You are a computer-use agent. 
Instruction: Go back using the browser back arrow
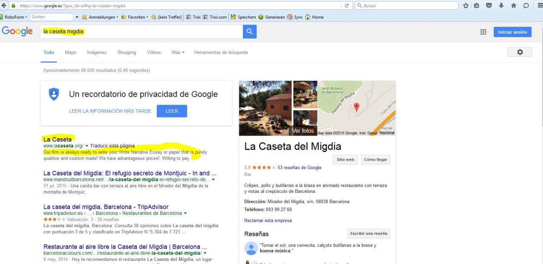pyautogui.click(x=4, y=6)
